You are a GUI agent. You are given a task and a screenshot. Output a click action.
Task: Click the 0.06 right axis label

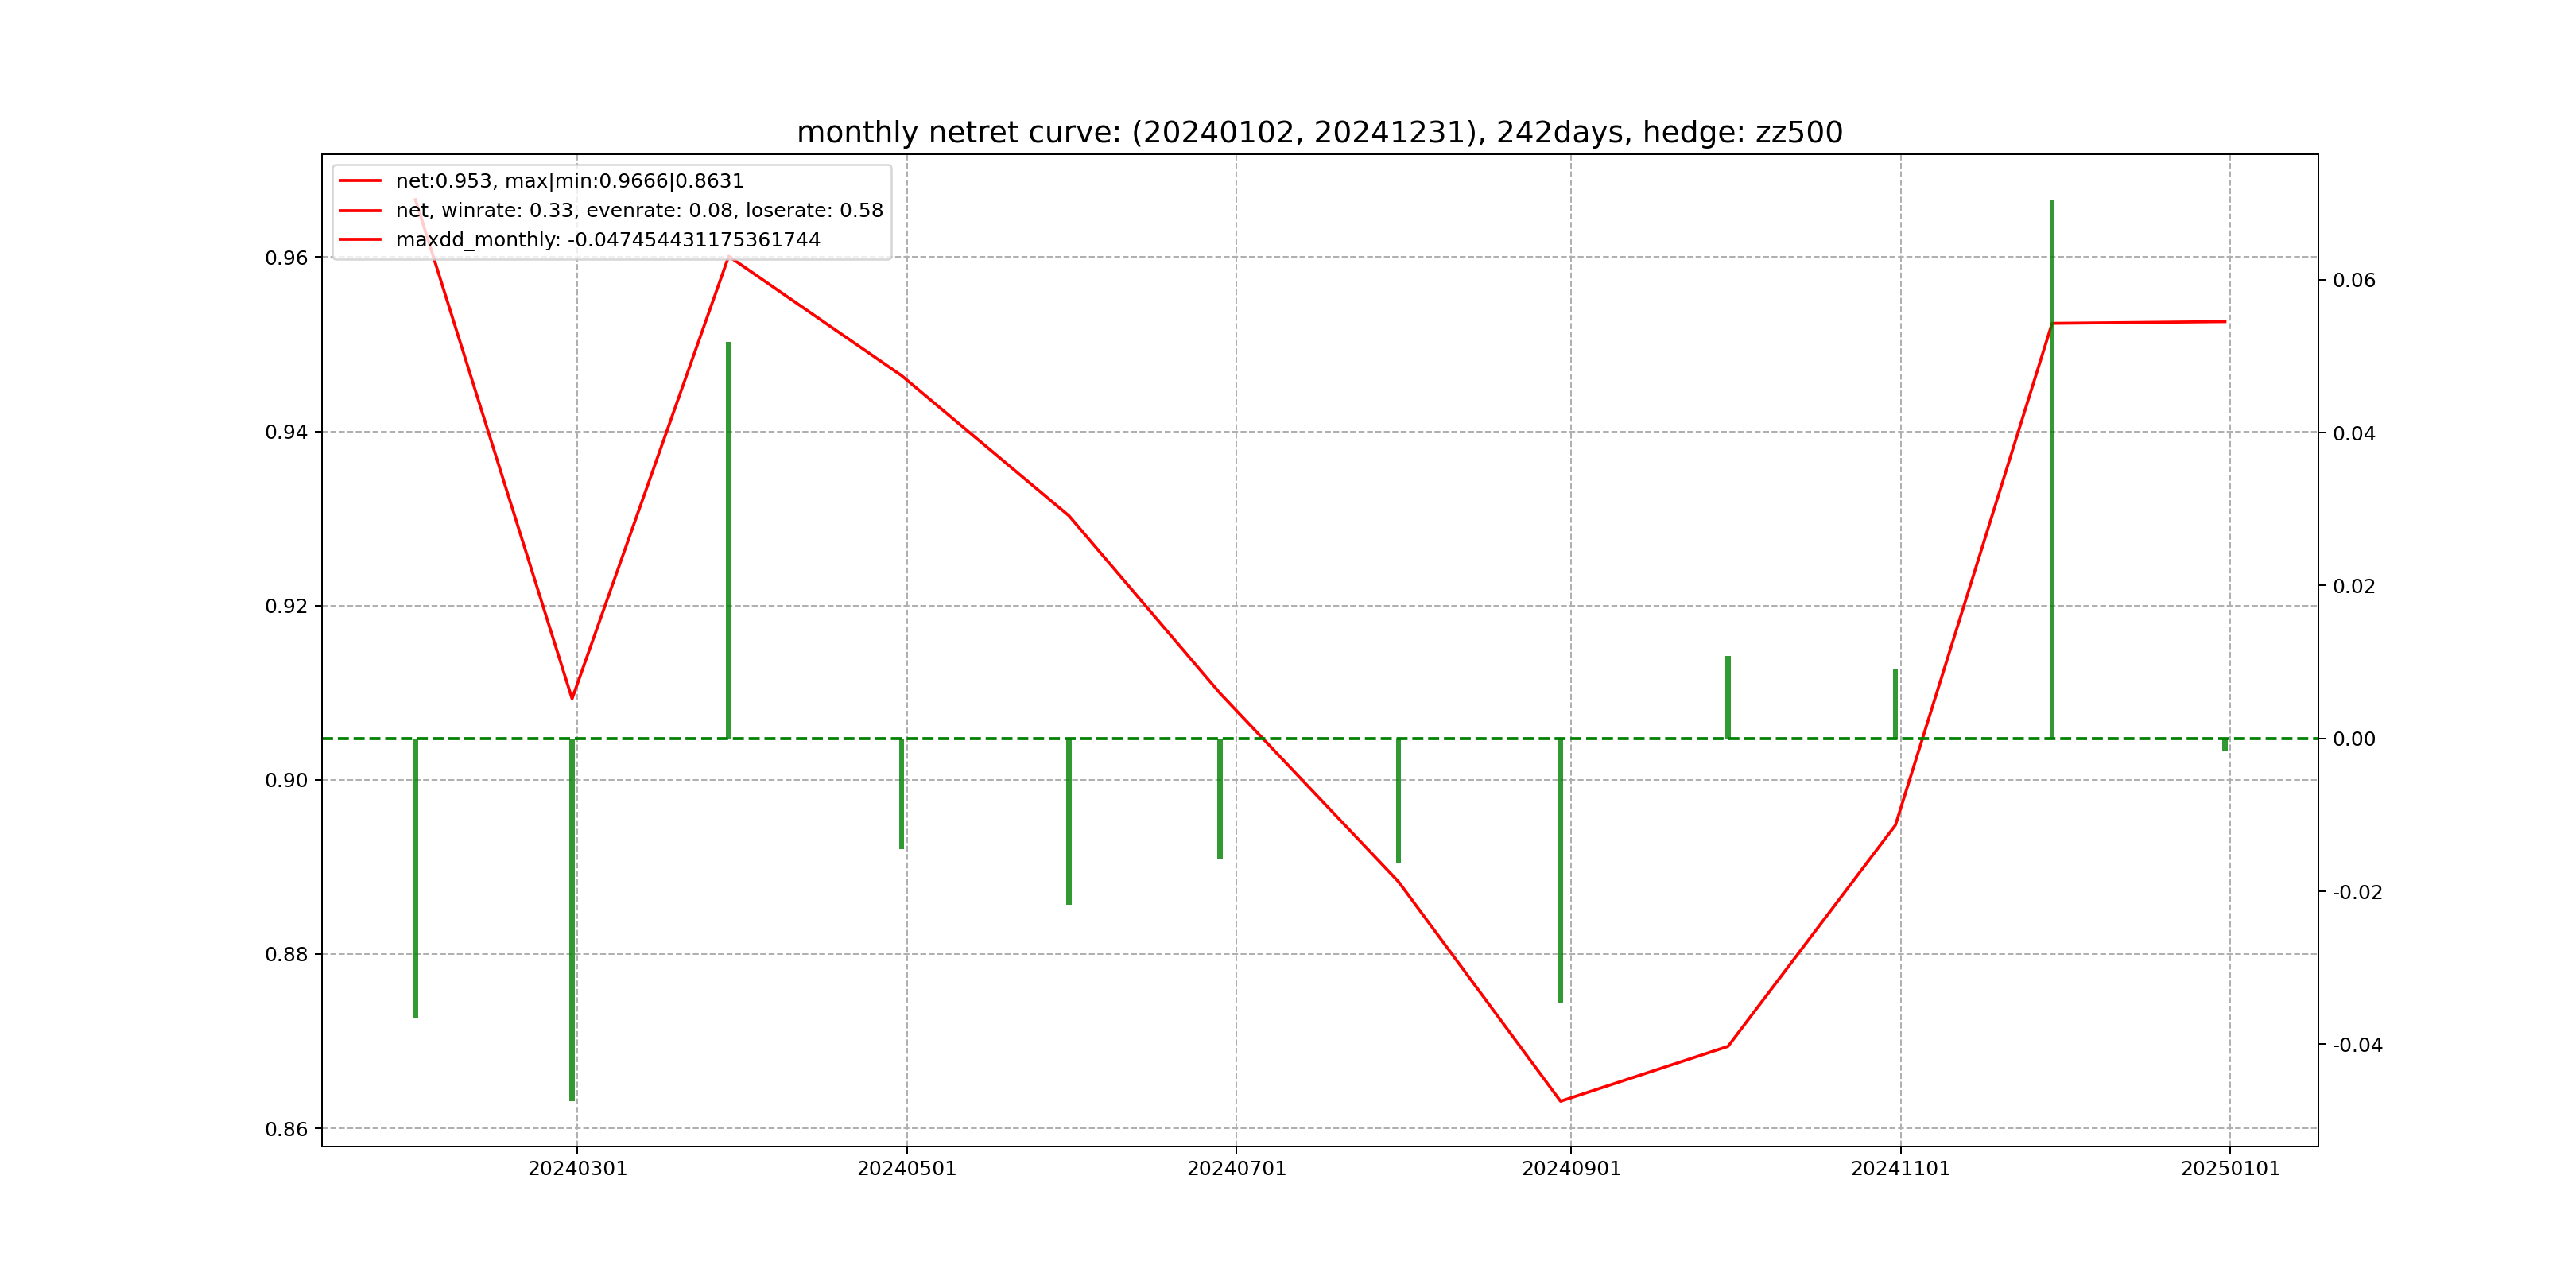click(x=2354, y=281)
